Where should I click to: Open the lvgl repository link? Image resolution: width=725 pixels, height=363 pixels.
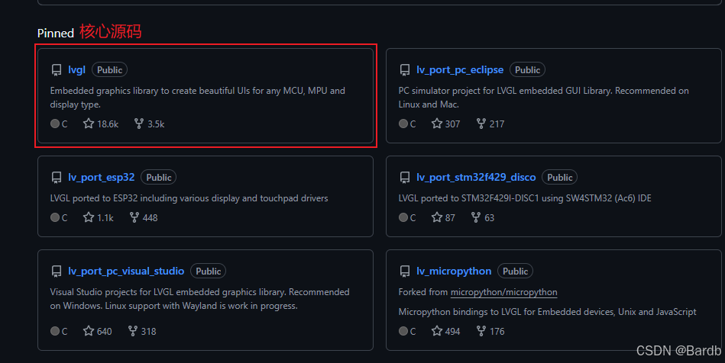pyautogui.click(x=76, y=69)
